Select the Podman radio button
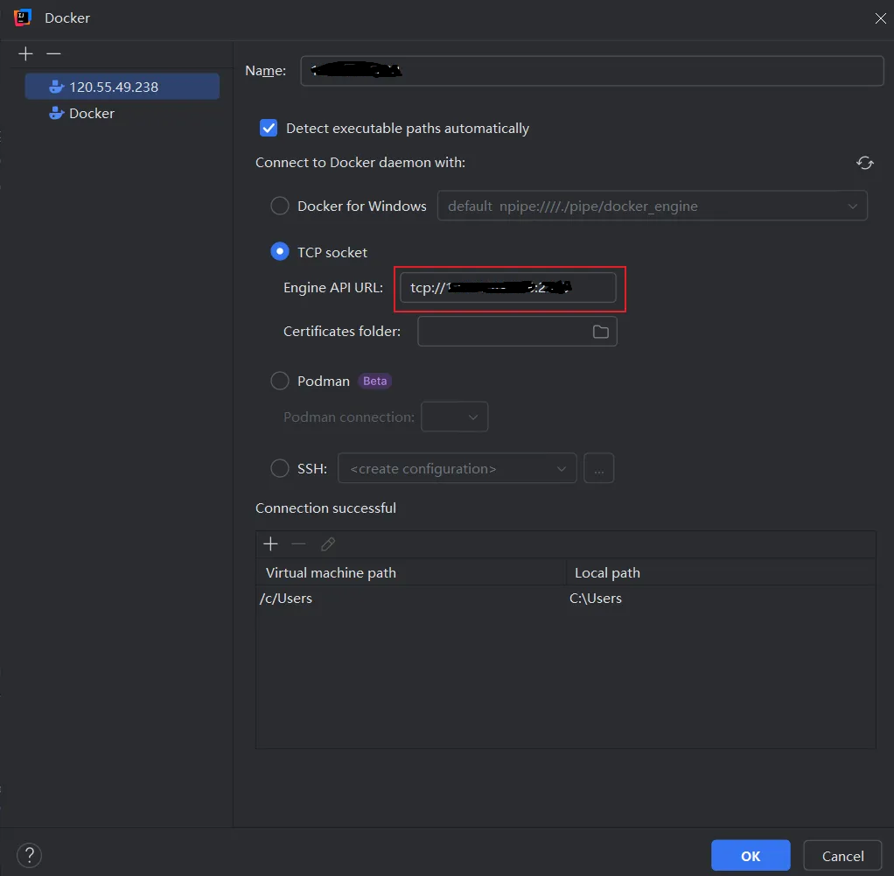 pyautogui.click(x=280, y=381)
